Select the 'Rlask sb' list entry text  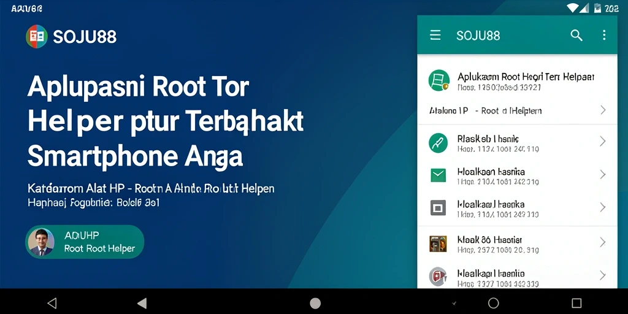tap(488, 139)
